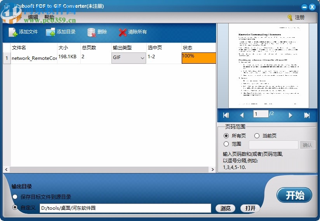Click the selected pages cell 1-2
The width and height of the screenshot is (320, 221).
pos(164,58)
